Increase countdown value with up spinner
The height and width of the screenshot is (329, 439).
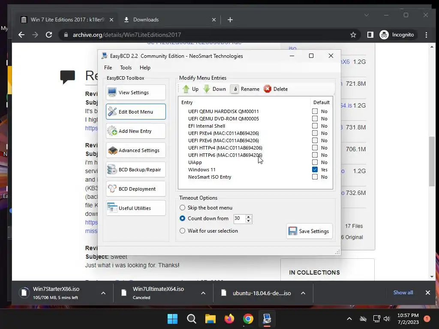tap(249, 216)
